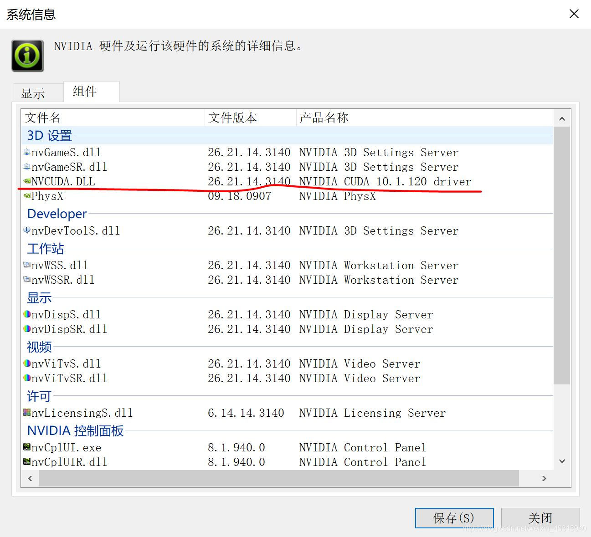The height and width of the screenshot is (537, 591).
Task: Click the nvWSSR.dll row icon
Action: [27, 279]
